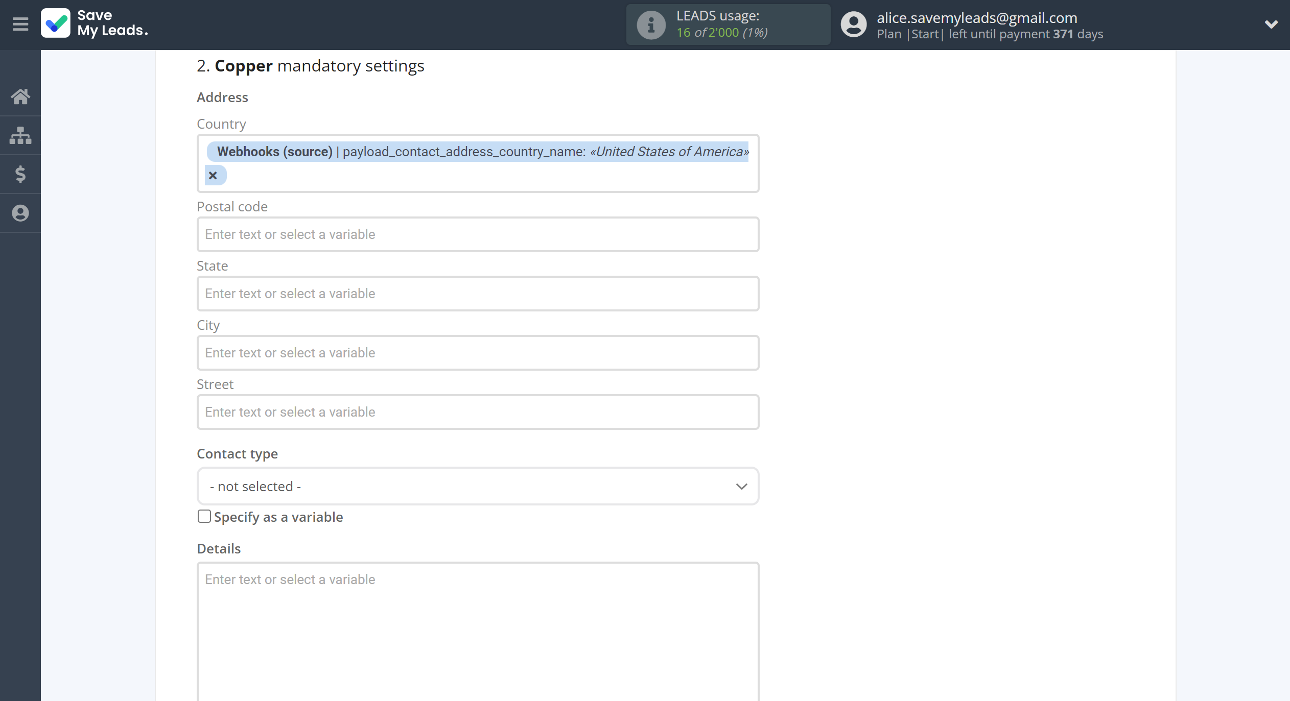This screenshot has height=701, width=1290.
Task: Enable Specify as a variable checkbox
Action: click(204, 517)
